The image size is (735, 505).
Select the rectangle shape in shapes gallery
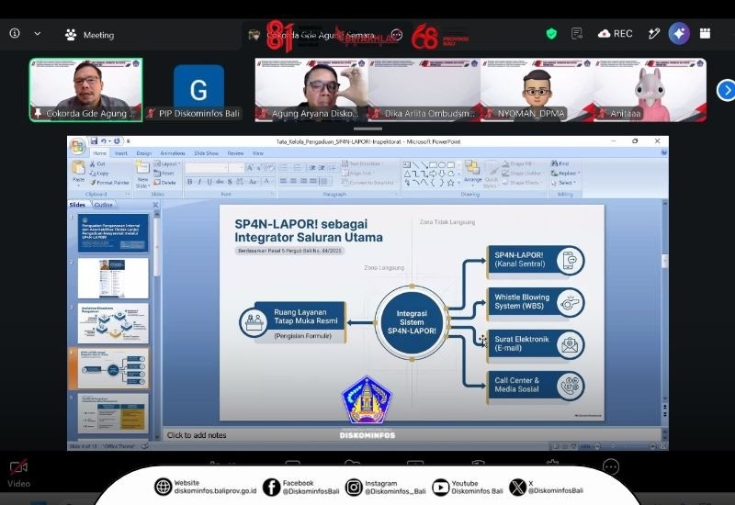tap(433, 165)
